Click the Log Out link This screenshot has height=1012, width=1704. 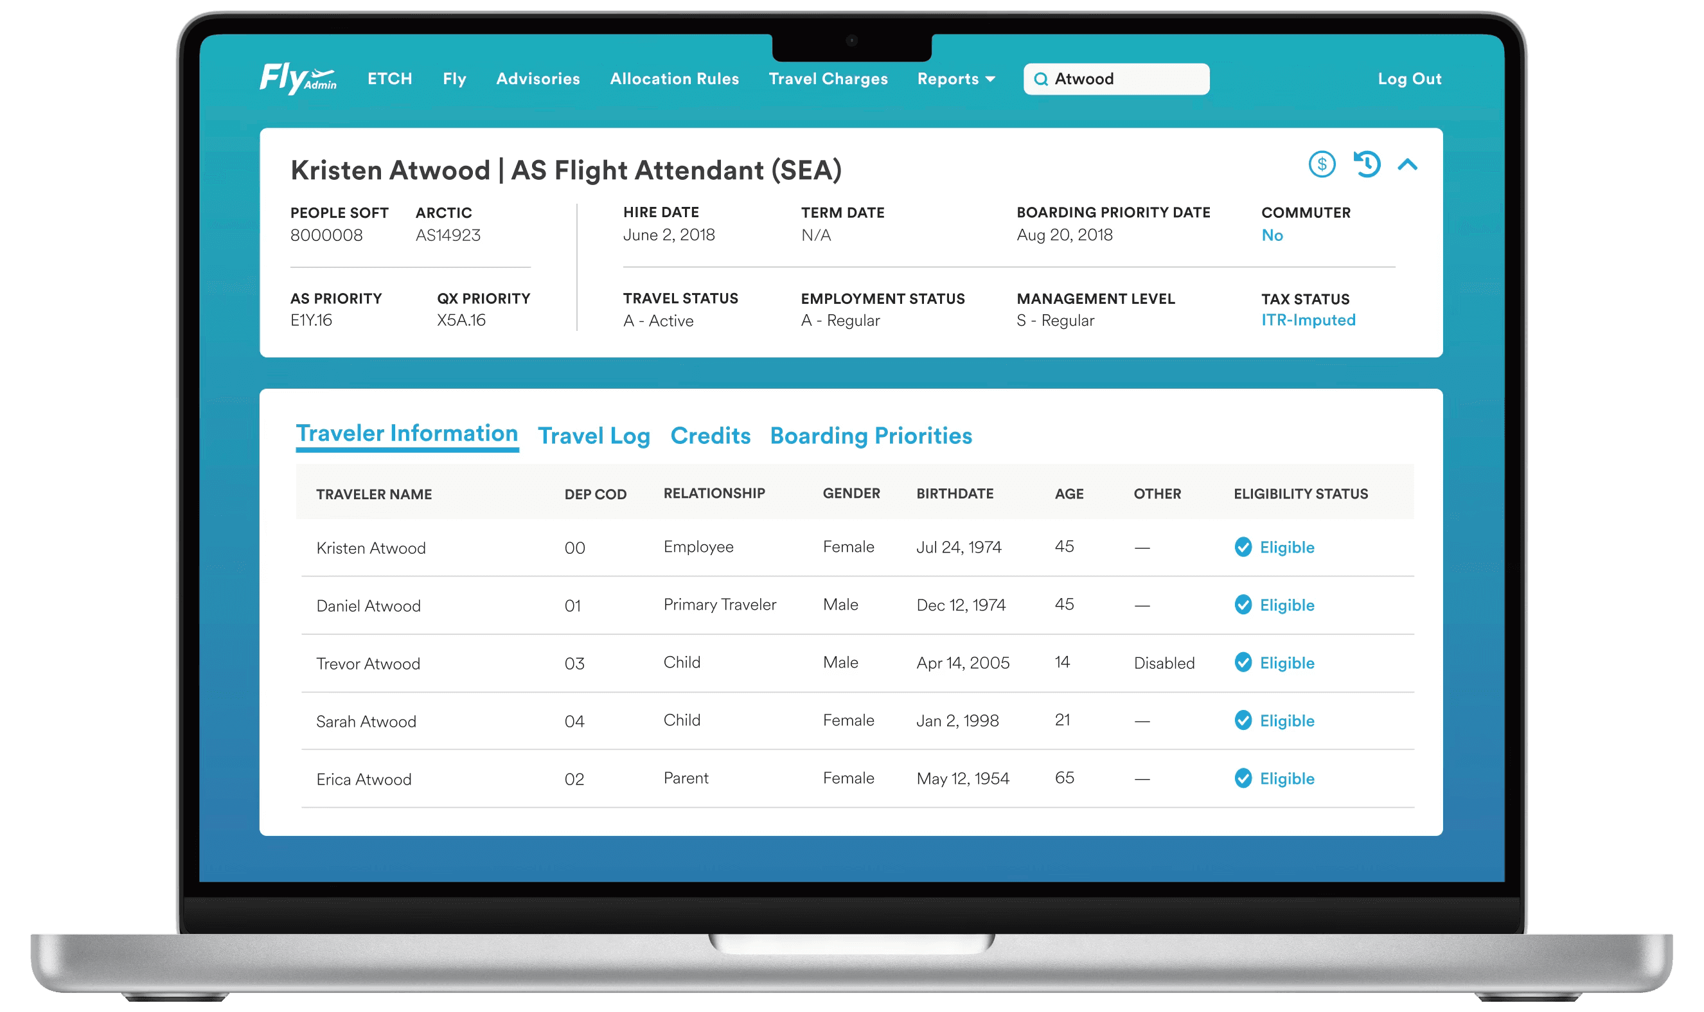pyautogui.click(x=1408, y=79)
